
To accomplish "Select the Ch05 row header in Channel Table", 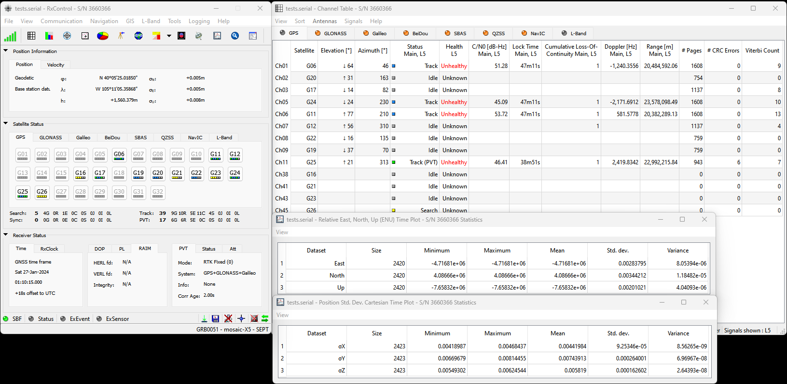I will [282, 102].
